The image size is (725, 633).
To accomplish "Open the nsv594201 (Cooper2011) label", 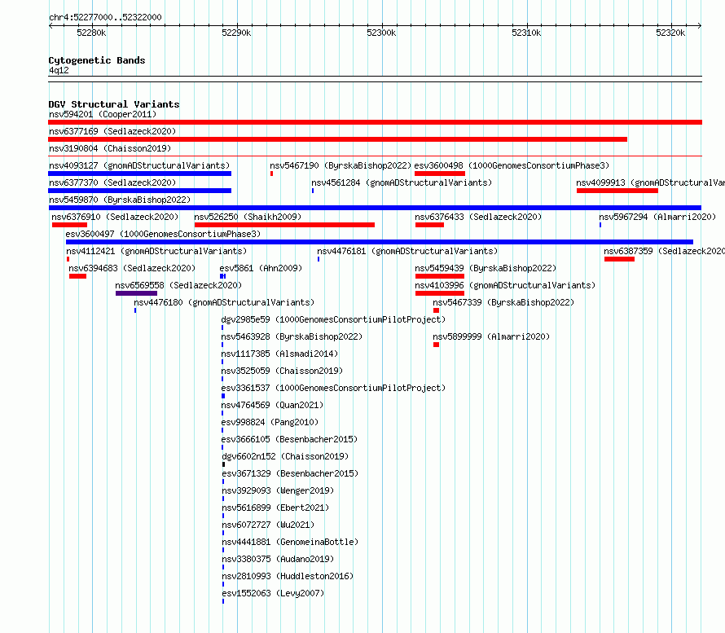I will pyautogui.click(x=103, y=114).
